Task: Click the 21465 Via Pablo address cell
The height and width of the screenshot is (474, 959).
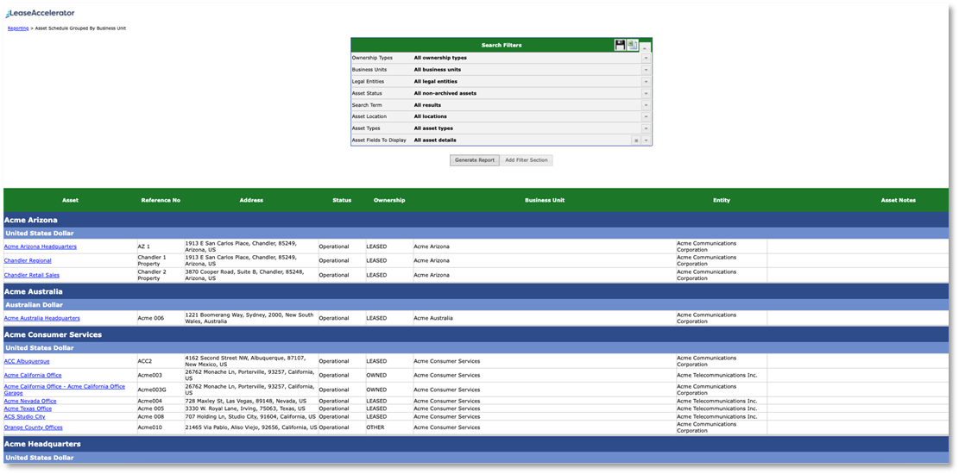Action: [x=251, y=427]
